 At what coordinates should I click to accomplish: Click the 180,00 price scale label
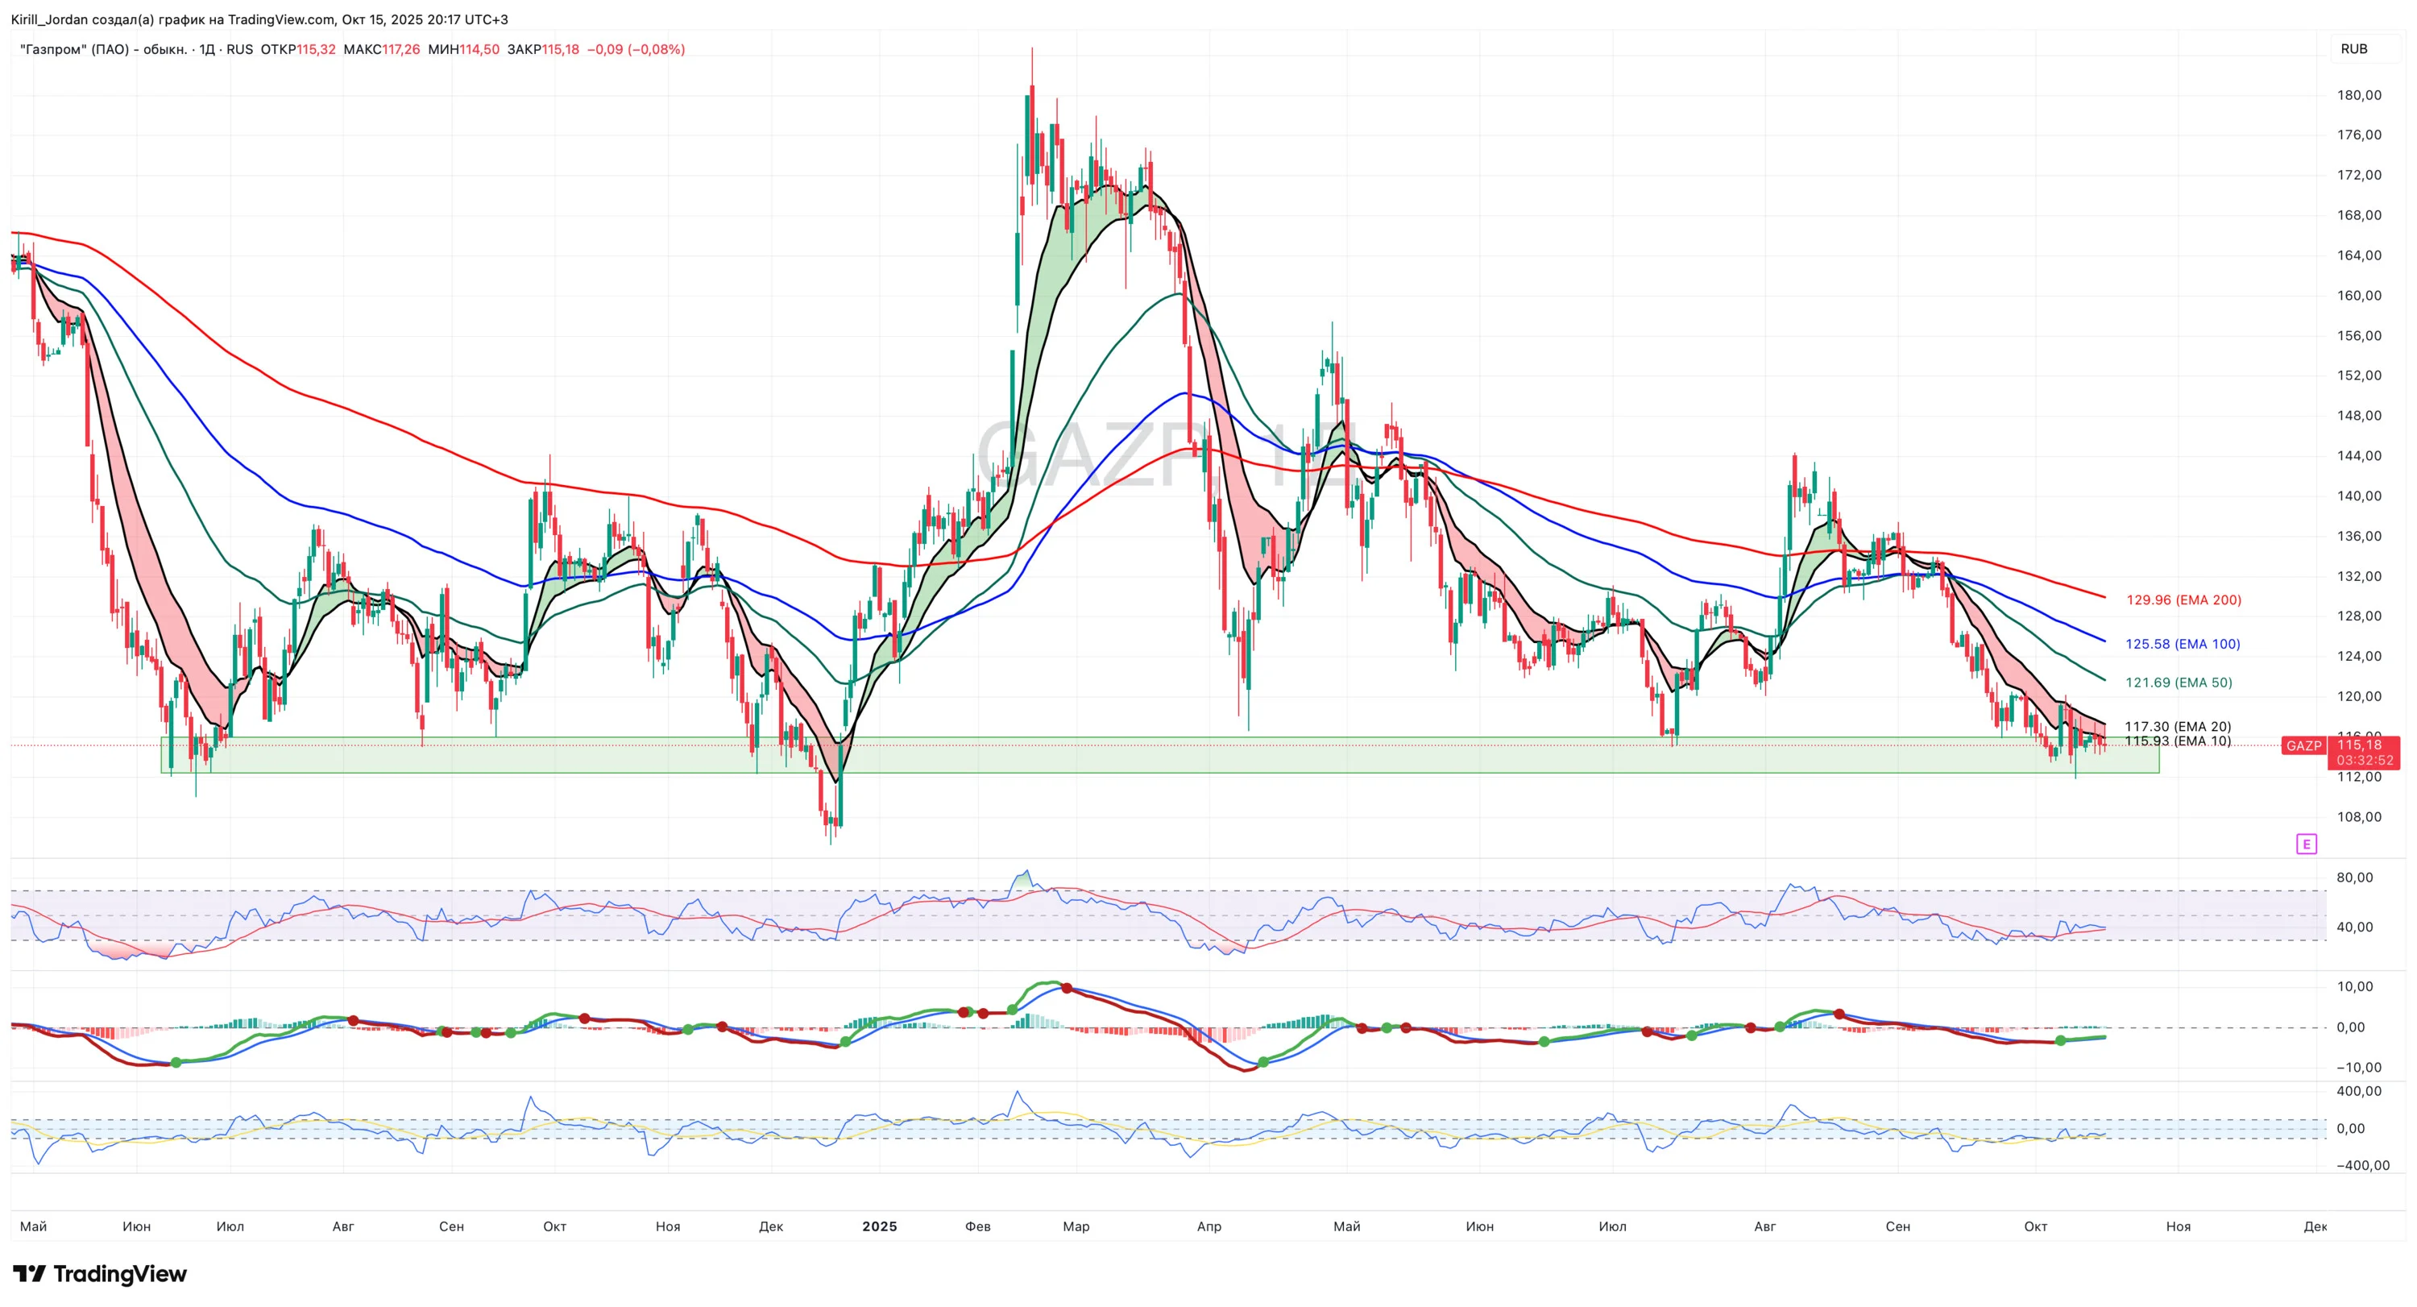point(2359,96)
